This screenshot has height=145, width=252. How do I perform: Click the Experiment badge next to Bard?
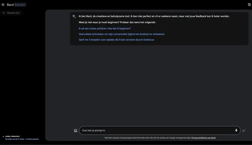[20, 4]
